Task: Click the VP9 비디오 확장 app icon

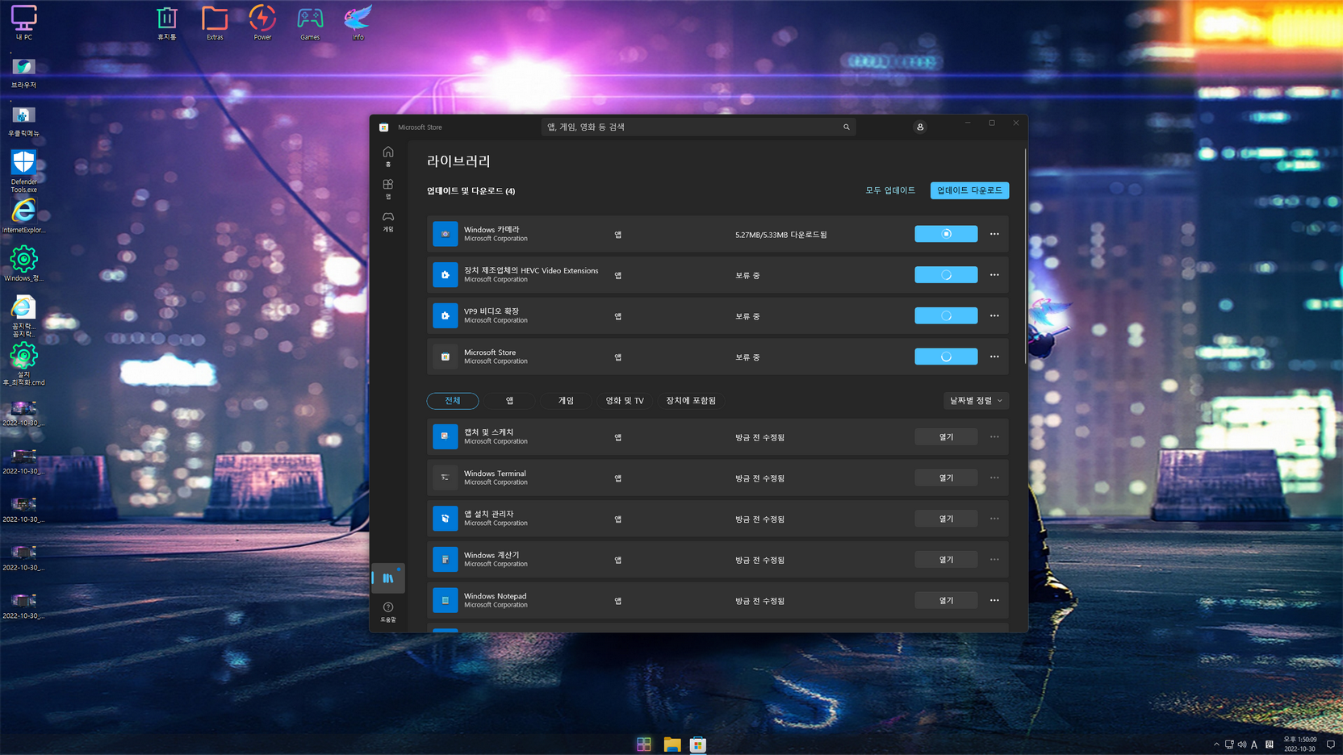Action: [445, 315]
